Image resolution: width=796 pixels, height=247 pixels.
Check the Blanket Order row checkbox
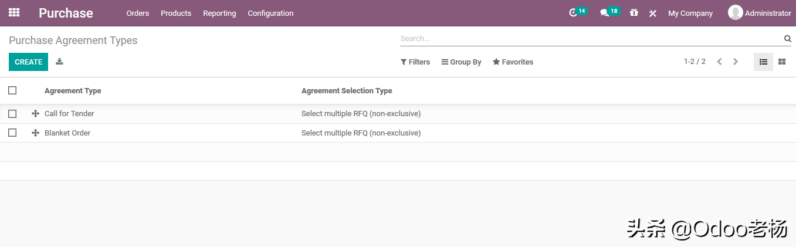click(12, 133)
